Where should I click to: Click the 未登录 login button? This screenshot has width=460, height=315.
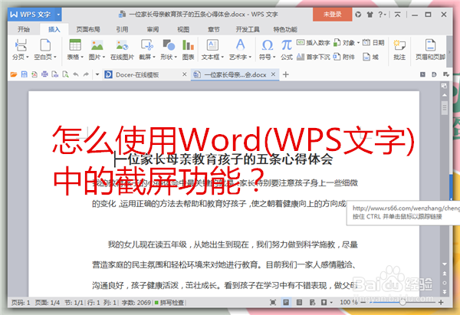(333, 14)
